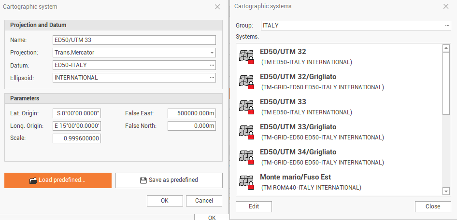Click Load predefined button
This screenshot has width=457, height=220.
click(x=58, y=180)
